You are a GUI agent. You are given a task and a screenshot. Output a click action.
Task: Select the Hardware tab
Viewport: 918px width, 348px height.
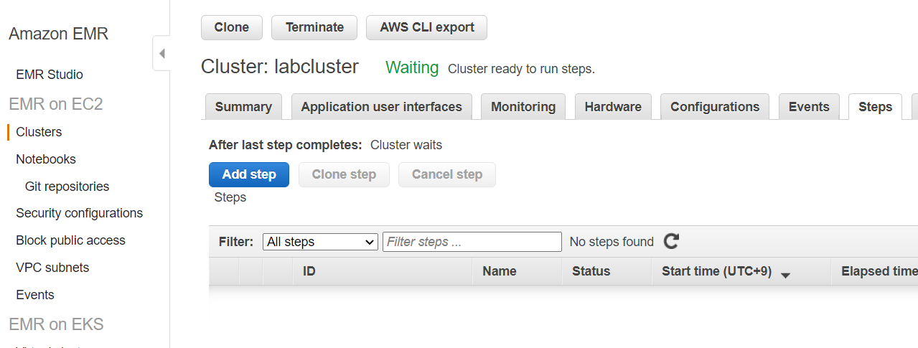click(613, 107)
